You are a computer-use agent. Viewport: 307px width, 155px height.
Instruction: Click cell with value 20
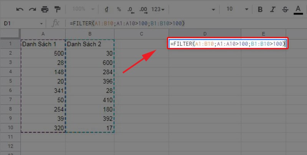click(43, 81)
